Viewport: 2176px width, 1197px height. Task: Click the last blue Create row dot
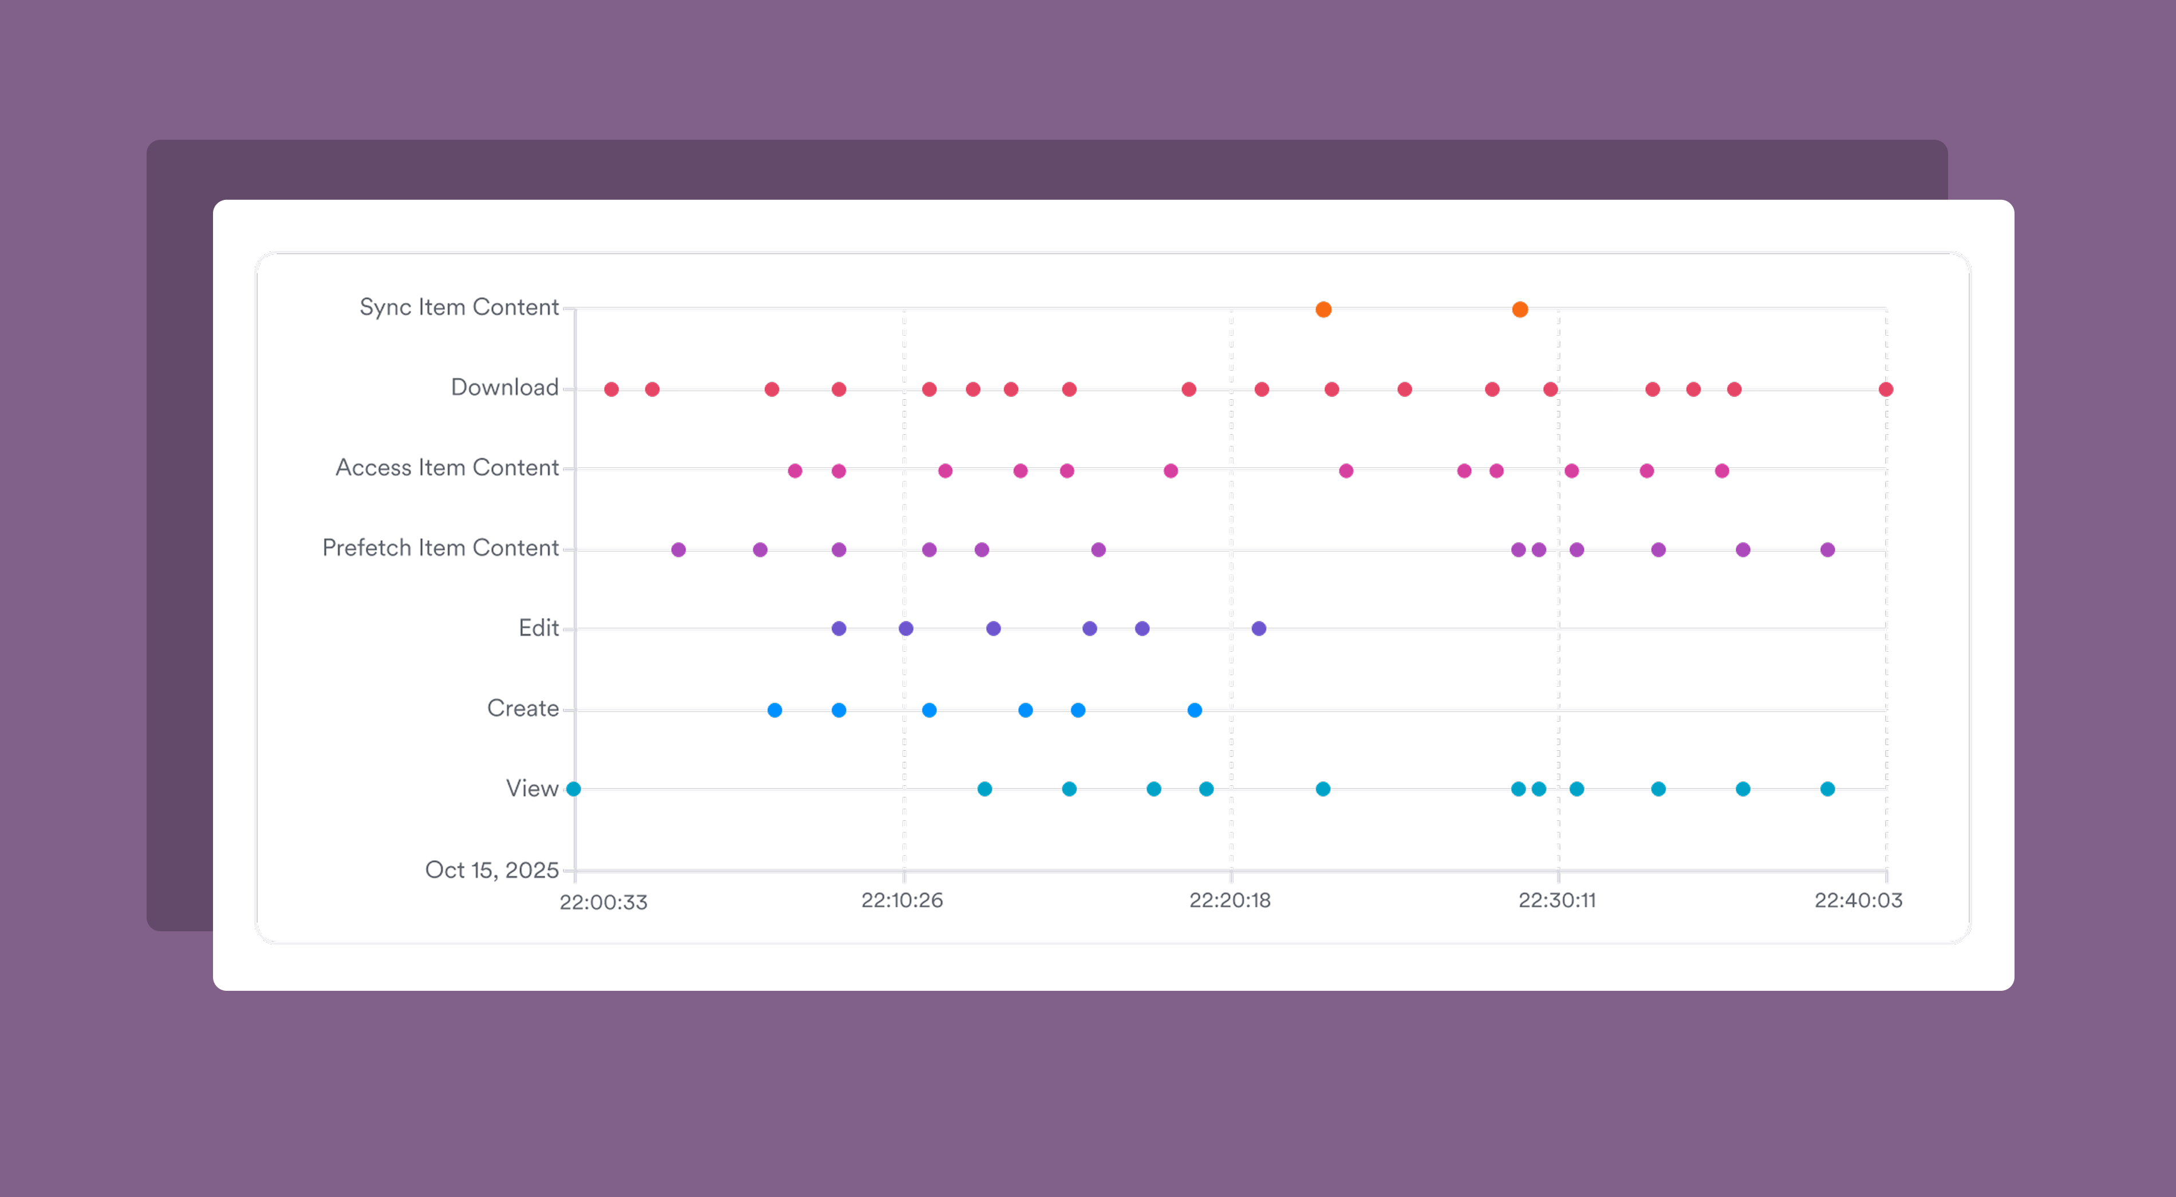click(1193, 710)
